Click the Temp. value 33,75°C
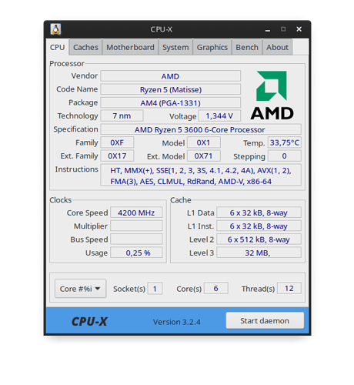The image size is (354, 385). coord(285,142)
